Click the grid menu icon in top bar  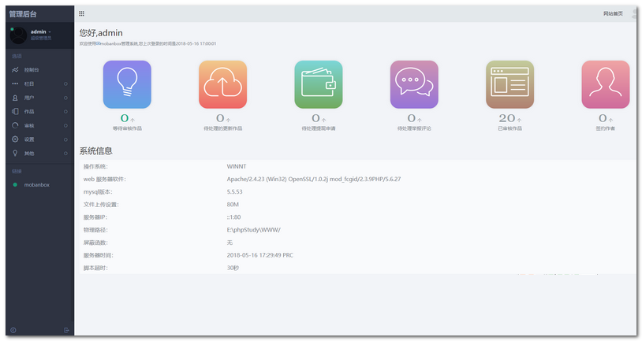tap(81, 13)
